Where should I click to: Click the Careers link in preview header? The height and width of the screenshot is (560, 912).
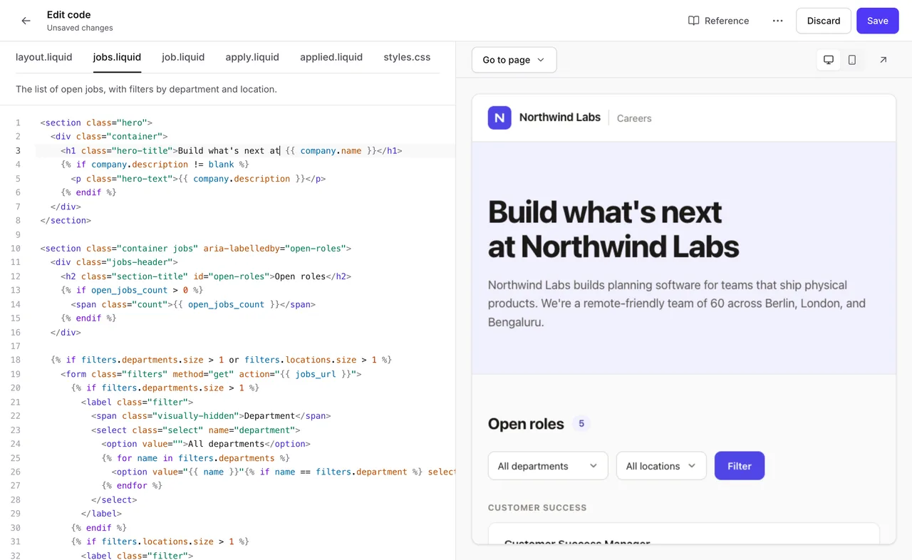[634, 118]
